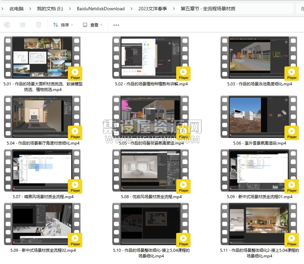Click the Share icon in toolbar
The height and width of the screenshot is (264, 304).
(x=23, y=25)
